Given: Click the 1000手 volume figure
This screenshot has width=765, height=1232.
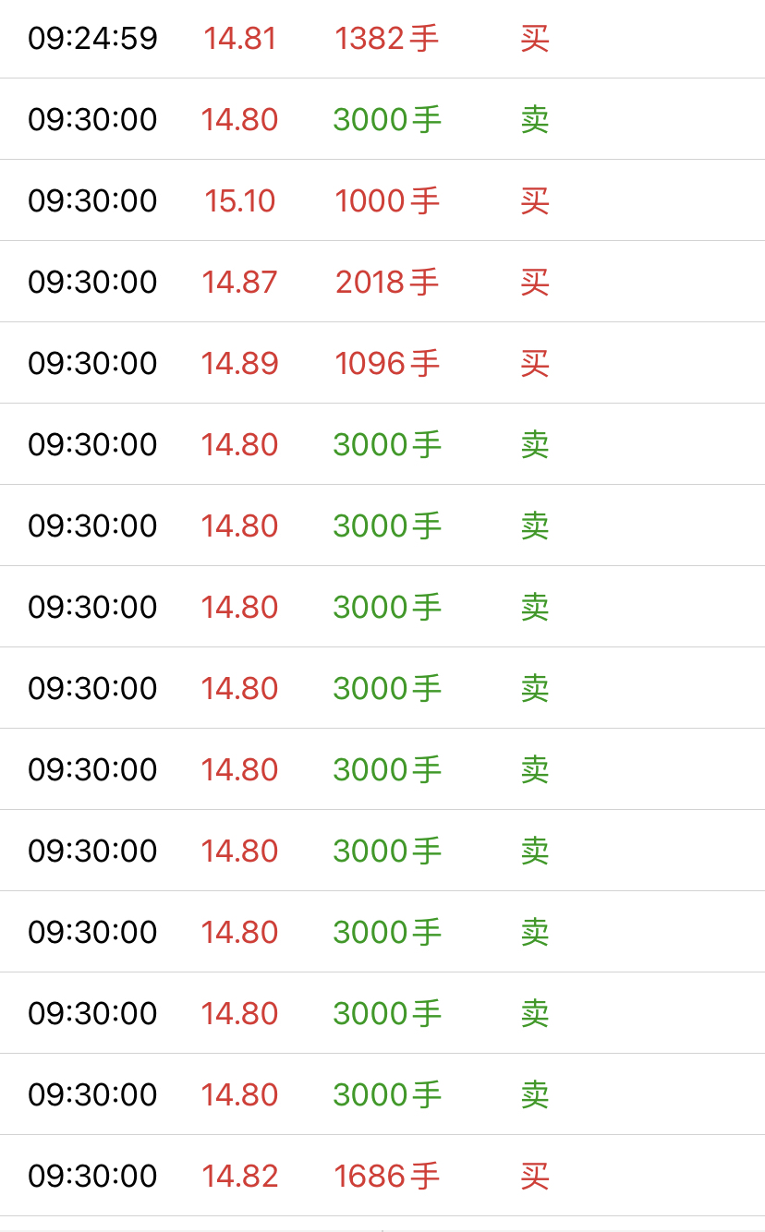Looking at the screenshot, I should tap(387, 201).
